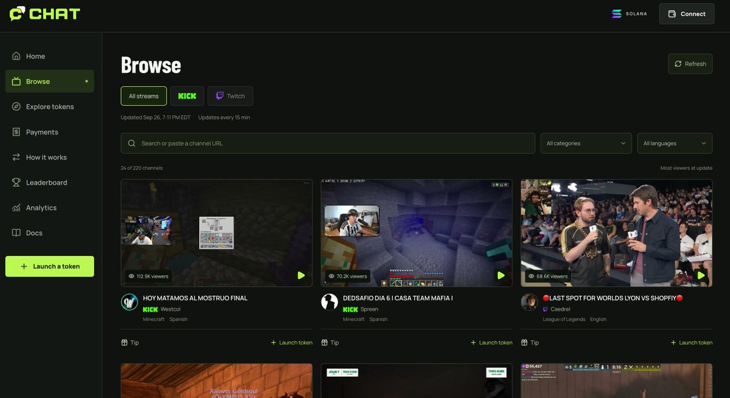The width and height of the screenshot is (730, 398).
Task: Click the Westcol channel name
Action: coord(170,309)
